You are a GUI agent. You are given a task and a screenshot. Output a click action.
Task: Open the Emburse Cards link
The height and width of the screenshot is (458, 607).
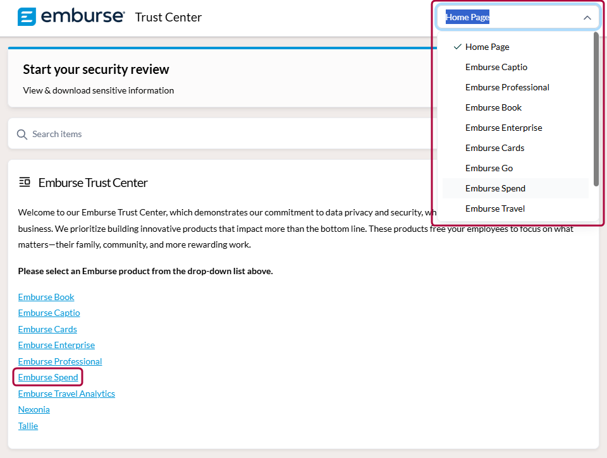[x=47, y=328]
